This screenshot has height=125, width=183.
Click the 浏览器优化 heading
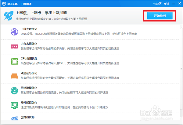(27, 117)
